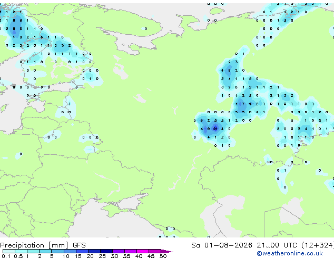Select the legend swatch between 40 and 45
Viewport: 334px width, 258px height.
[143, 251]
